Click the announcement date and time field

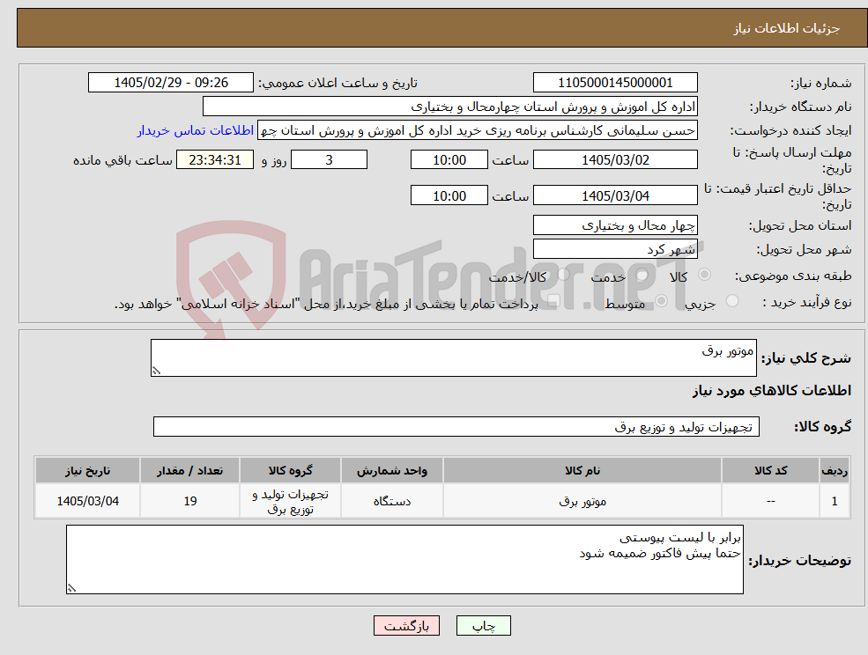click(x=170, y=83)
